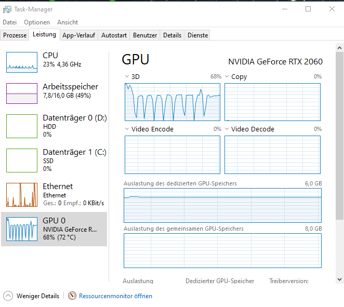The image size is (344, 307).
Task: Select the Leistung tab
Action: [x=44, y=34]
